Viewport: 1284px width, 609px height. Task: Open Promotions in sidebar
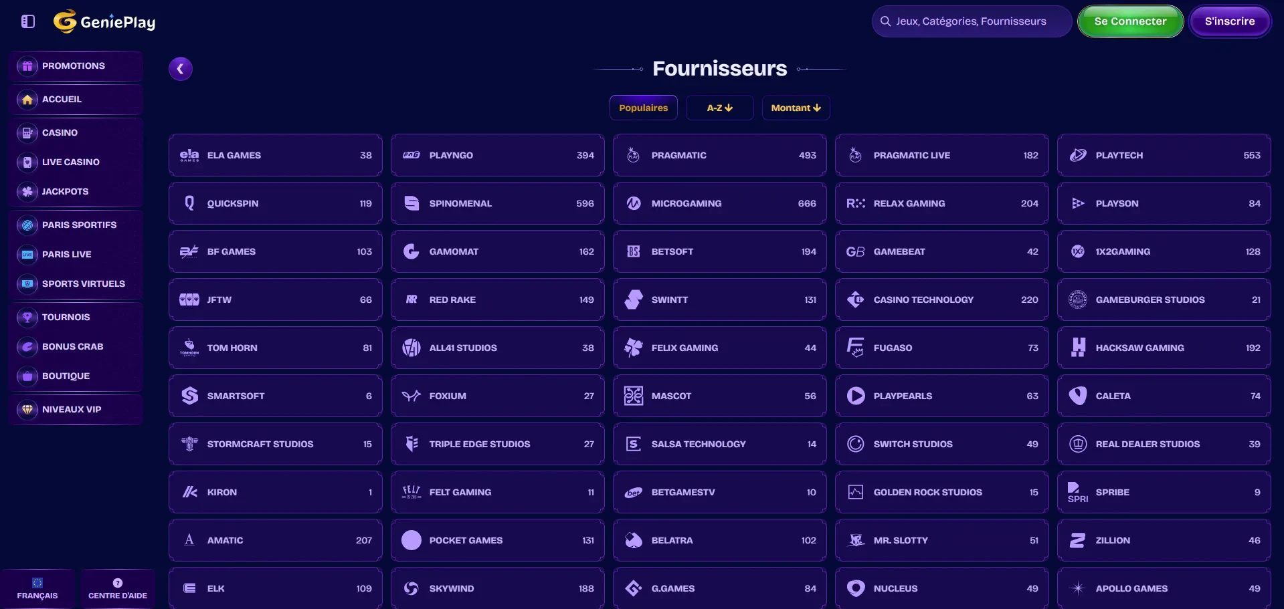coord(76,66)
